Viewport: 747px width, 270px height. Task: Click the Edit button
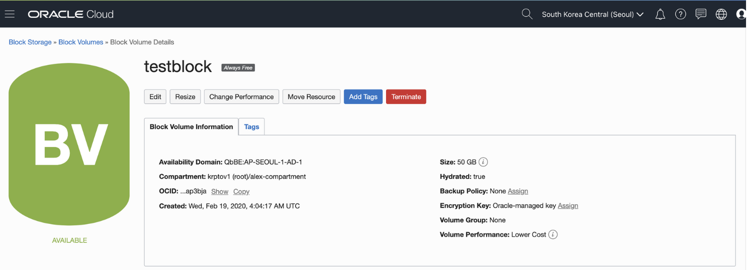coord(155,97)
